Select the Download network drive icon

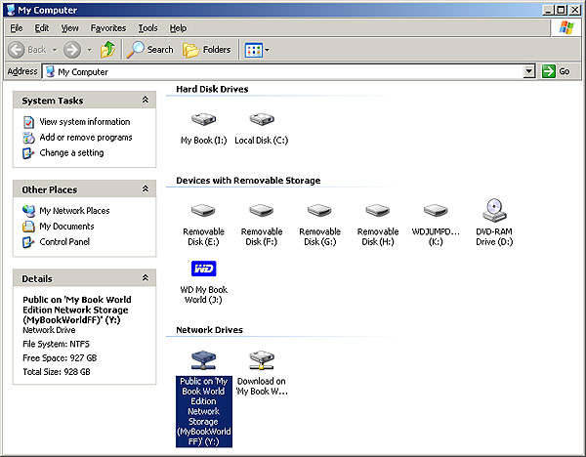pyautogui.click(x=262, y=359)
